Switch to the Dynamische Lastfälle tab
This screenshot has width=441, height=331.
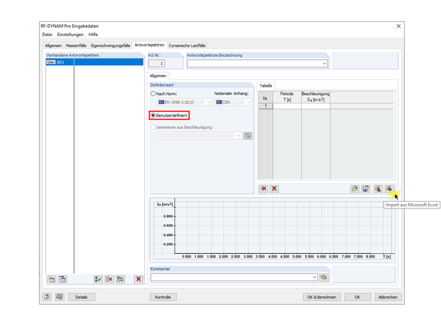[x=187, y=46]
